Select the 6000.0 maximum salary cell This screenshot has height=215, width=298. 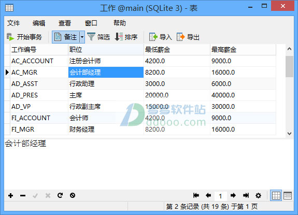click(243, 84)
